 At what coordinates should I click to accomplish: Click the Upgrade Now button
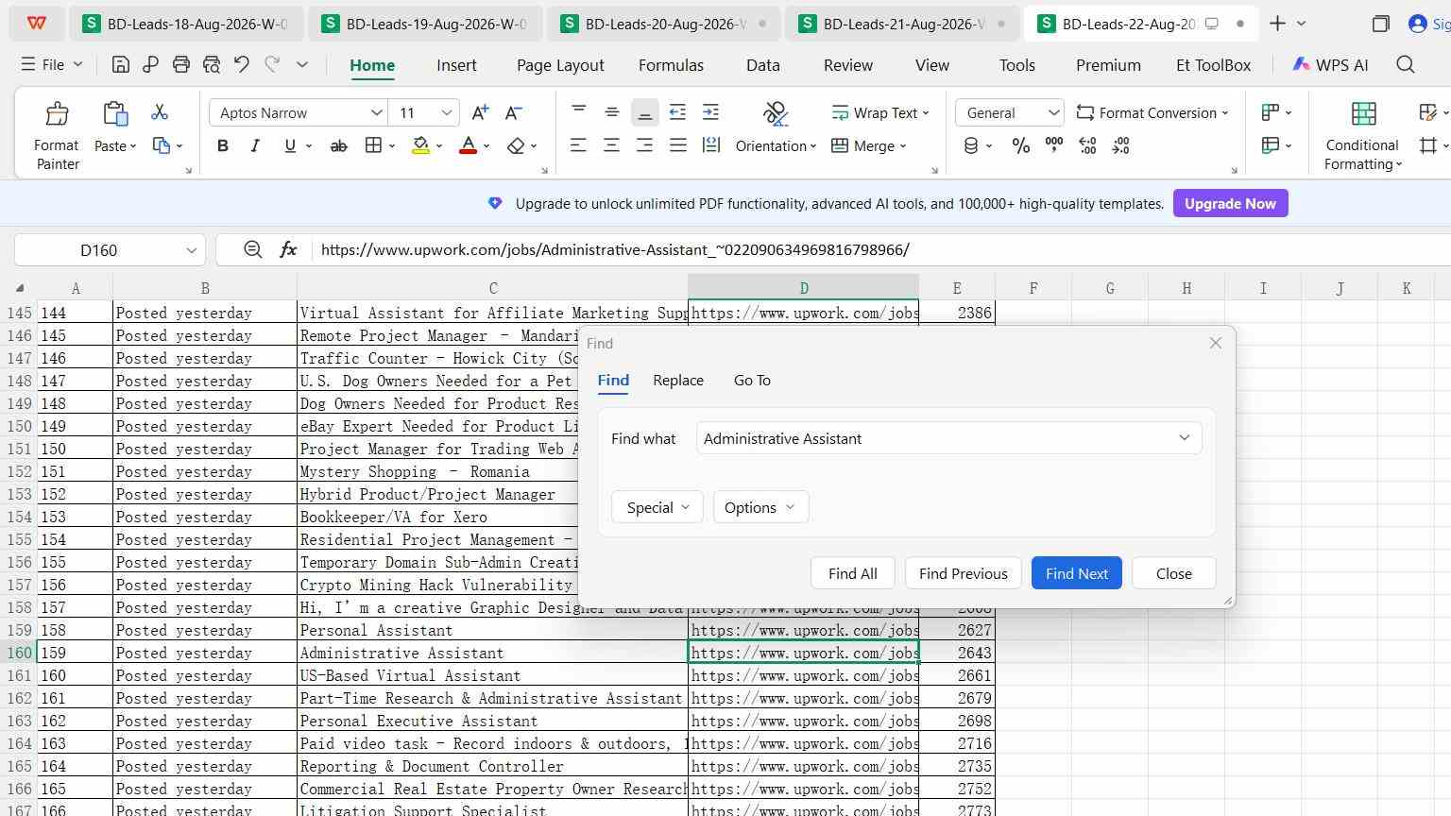pos(1230,203)
